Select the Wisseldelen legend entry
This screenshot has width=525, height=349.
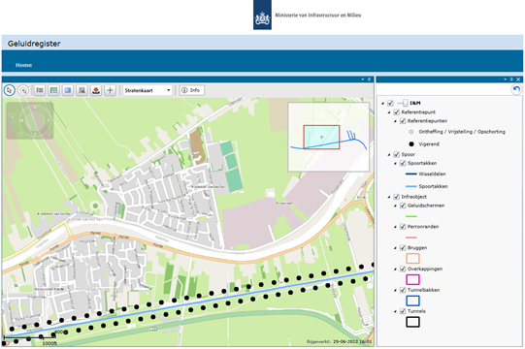pos(432,174)
